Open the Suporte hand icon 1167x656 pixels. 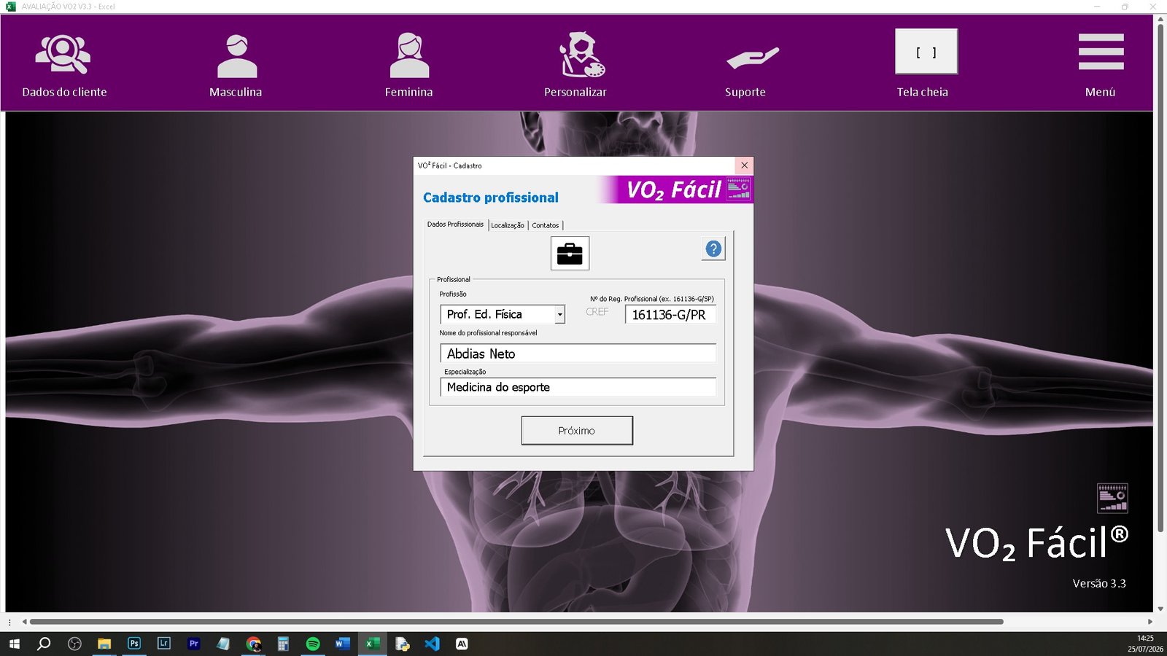pos(753,58)
